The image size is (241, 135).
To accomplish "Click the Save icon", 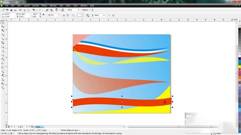I will click(11, 10).
